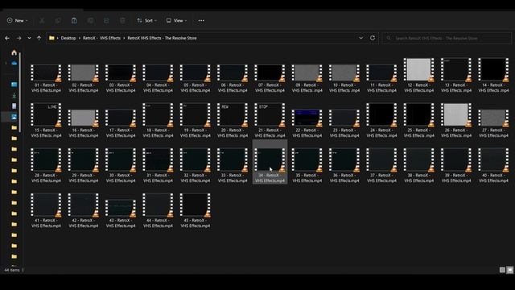515x290 pixels.
Task: Click file name 18 - RetroX - VHS Effects.mp4
Action: point(158,133)
